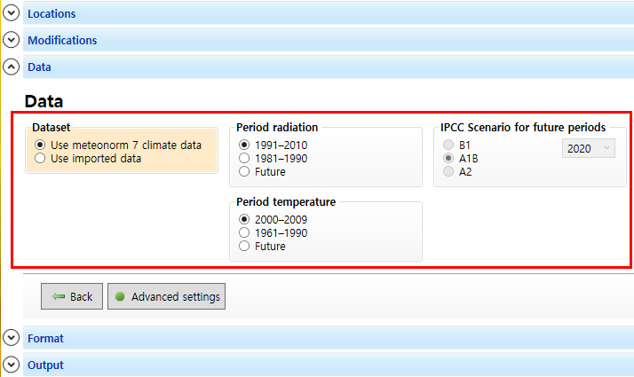Click the Format header label
634x377 pixels.
[45, 338]
